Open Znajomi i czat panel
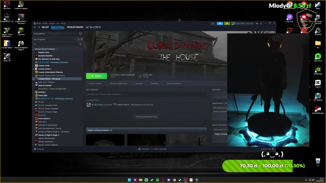This screenshot has height=183, width=326. pyautogui.click(x=267, y=149)
